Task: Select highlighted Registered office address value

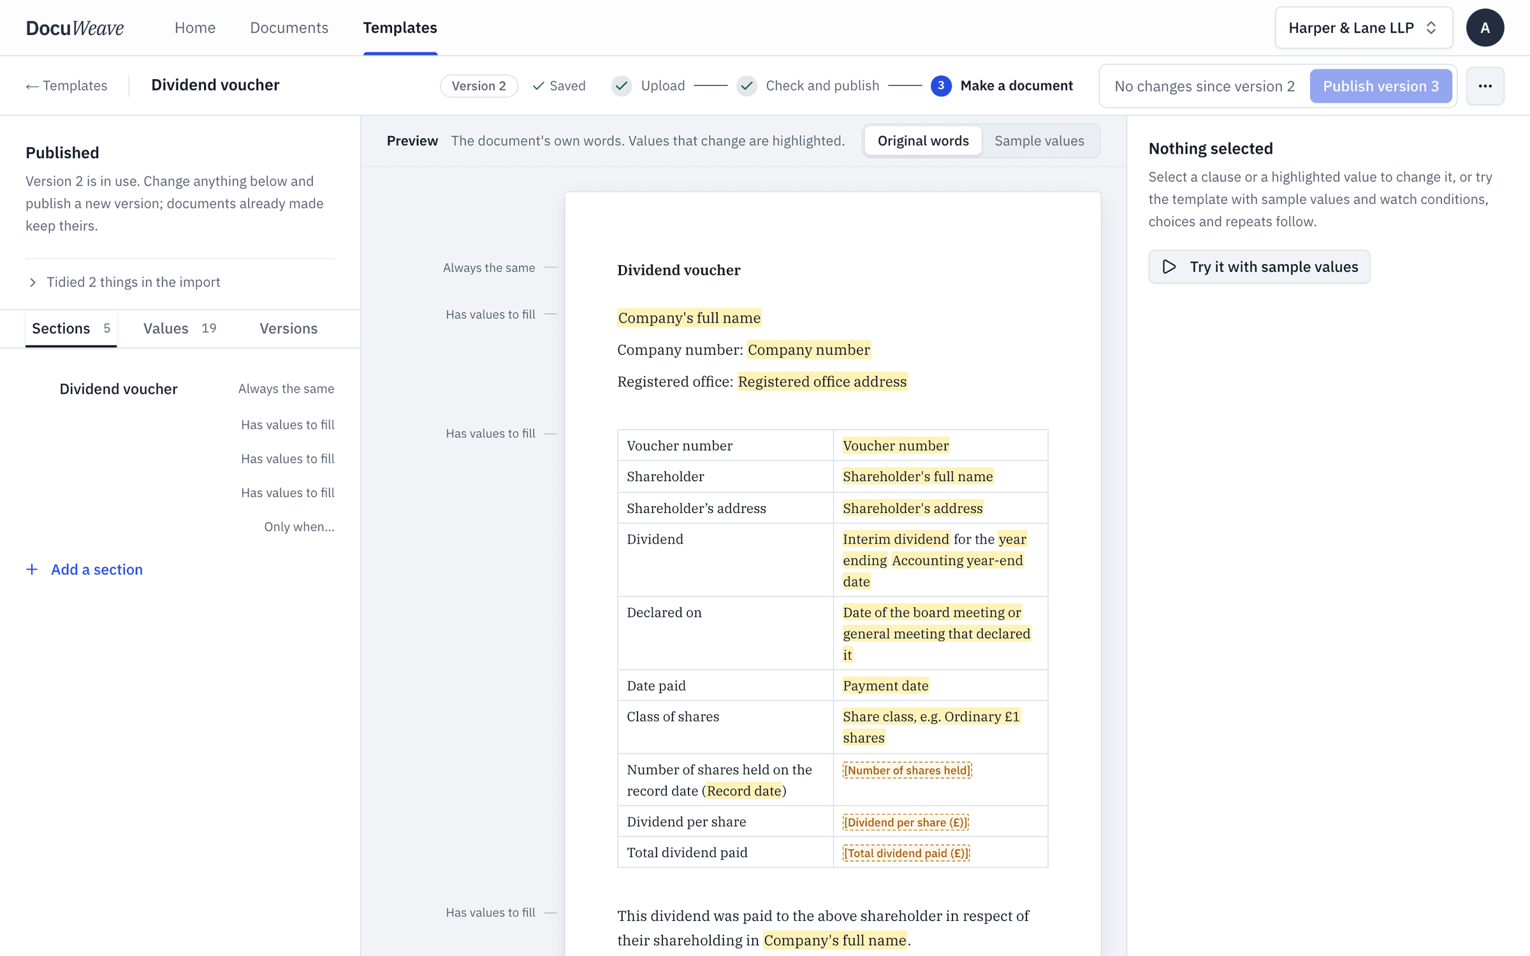Action: coord(822,382)
